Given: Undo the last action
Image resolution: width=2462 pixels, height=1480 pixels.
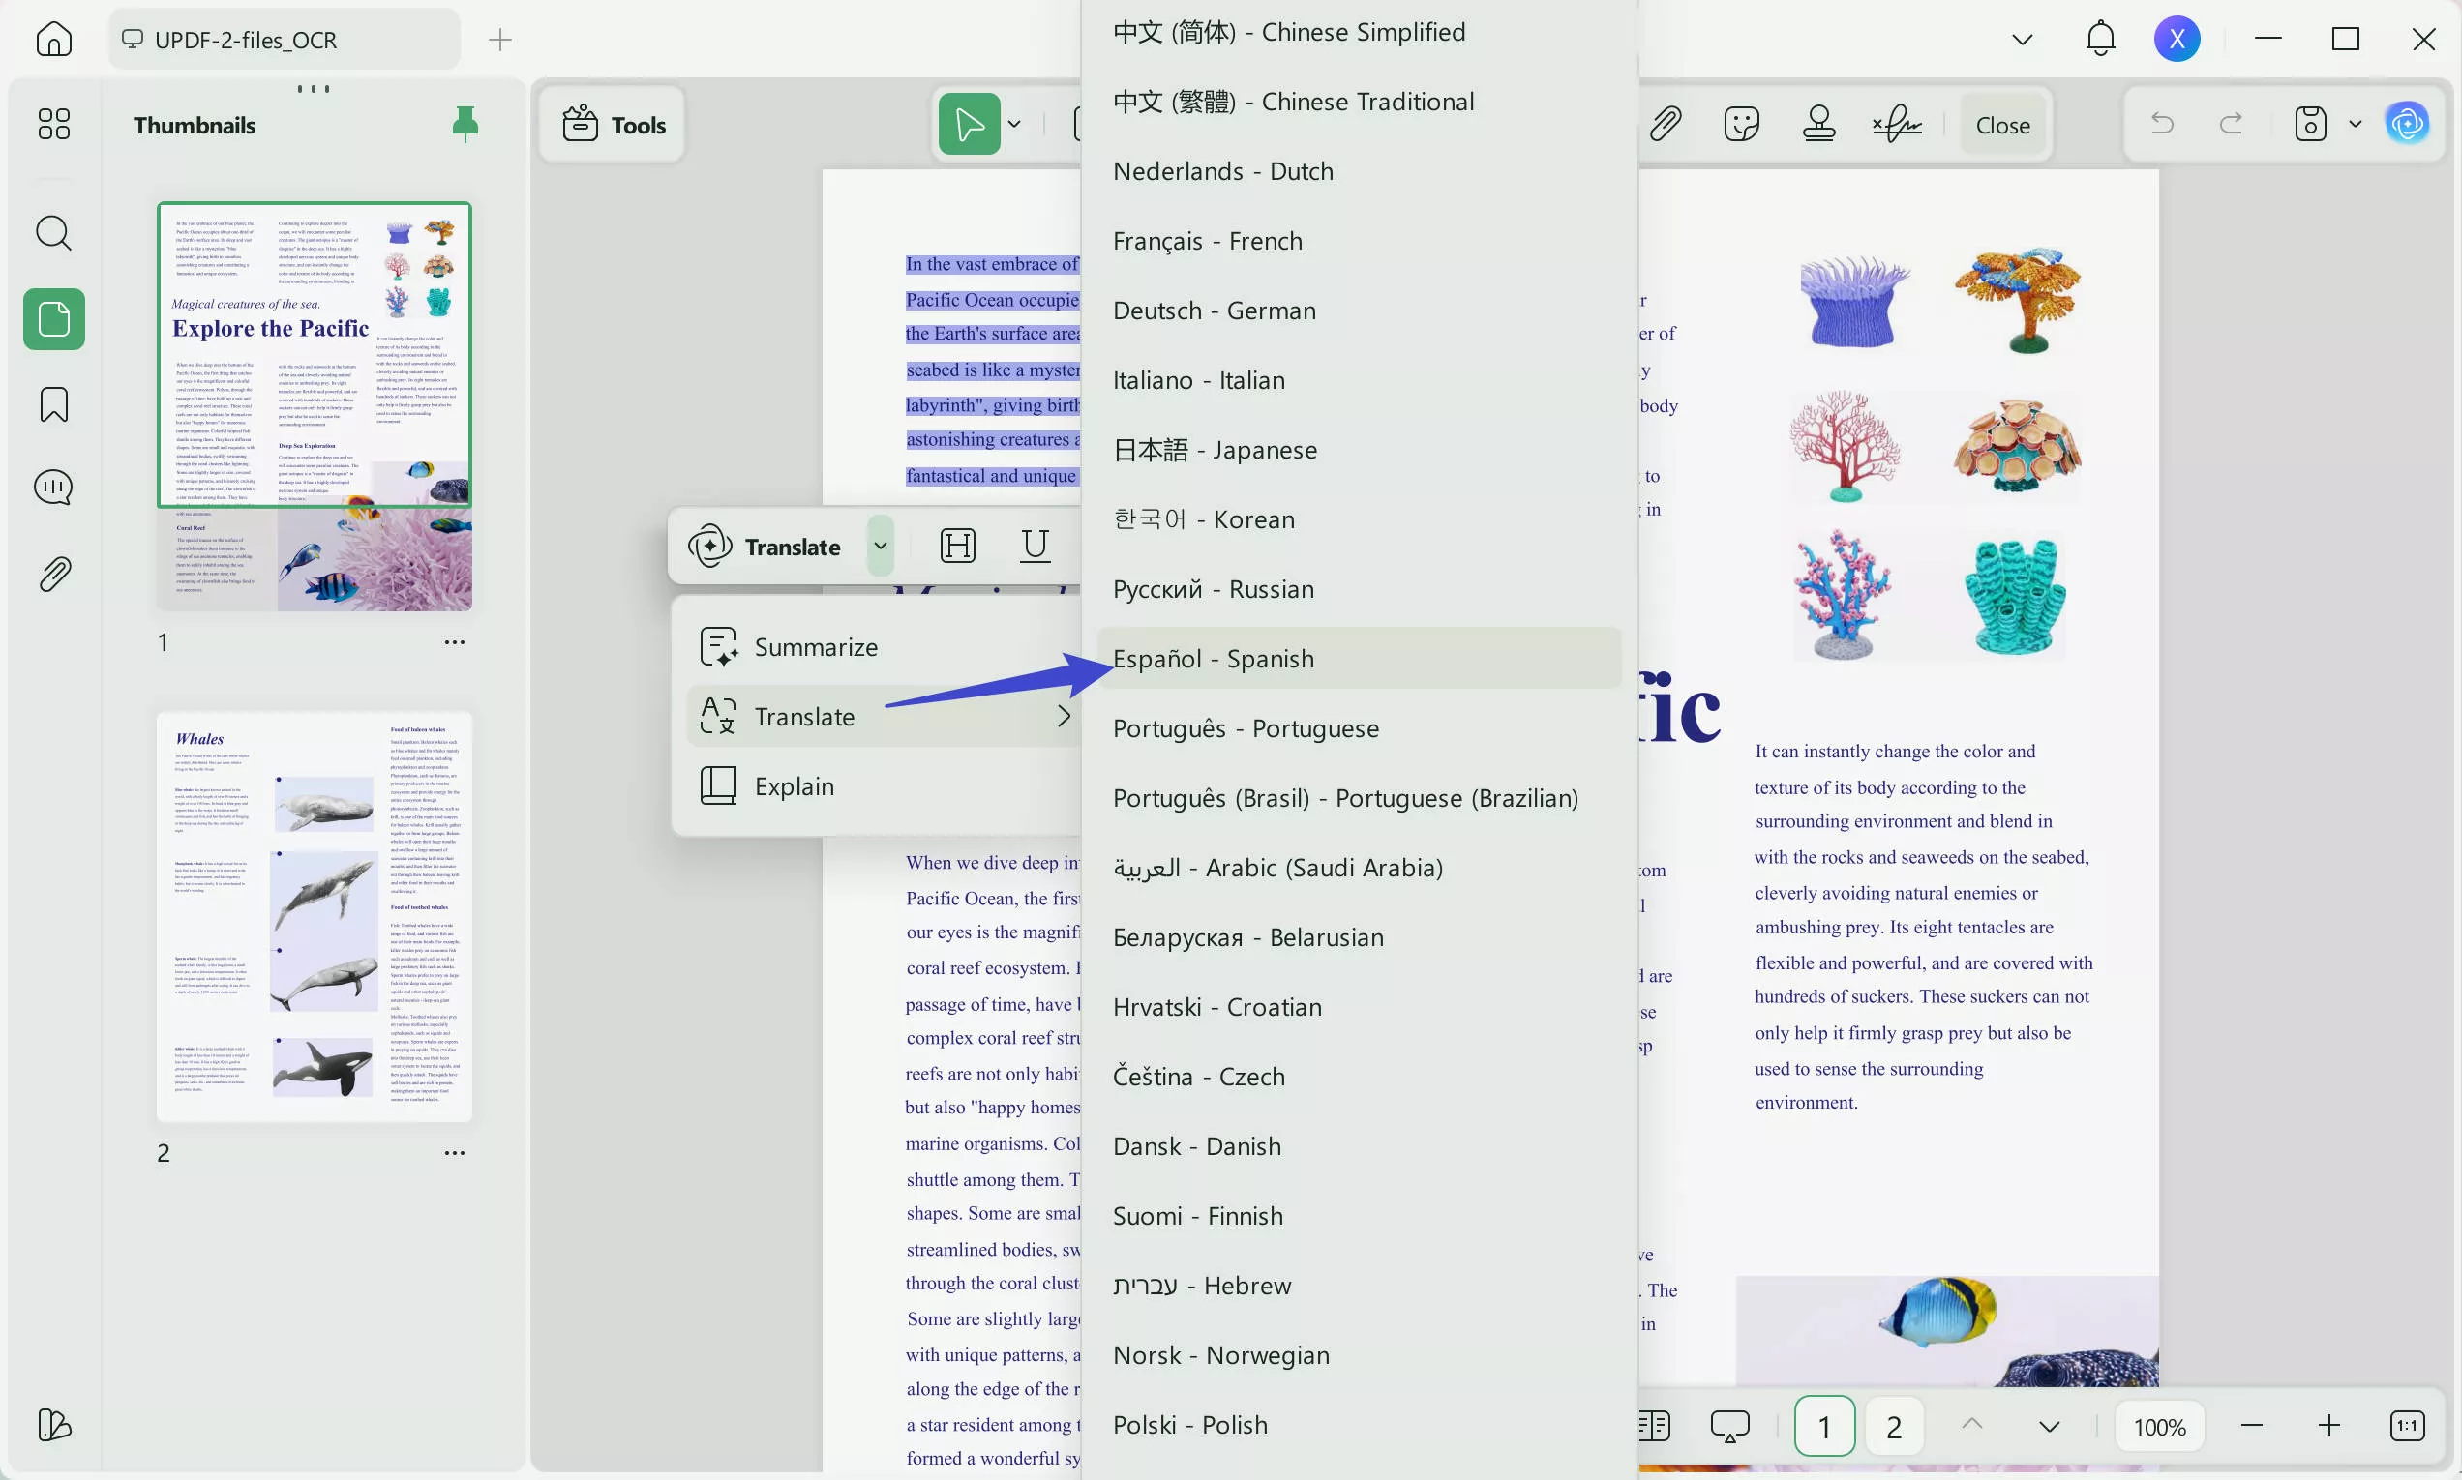Looking at the screenshot, I should click(x=2163, y=123).
